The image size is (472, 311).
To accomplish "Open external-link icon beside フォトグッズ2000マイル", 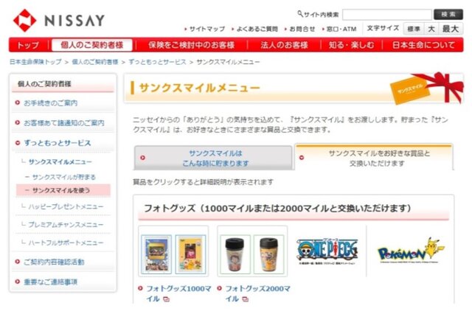I will coord(246,299).
